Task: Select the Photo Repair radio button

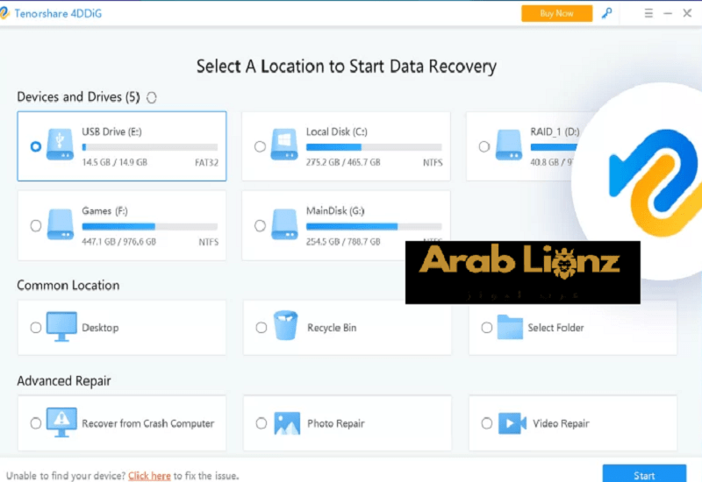Action: pos(261,423)
